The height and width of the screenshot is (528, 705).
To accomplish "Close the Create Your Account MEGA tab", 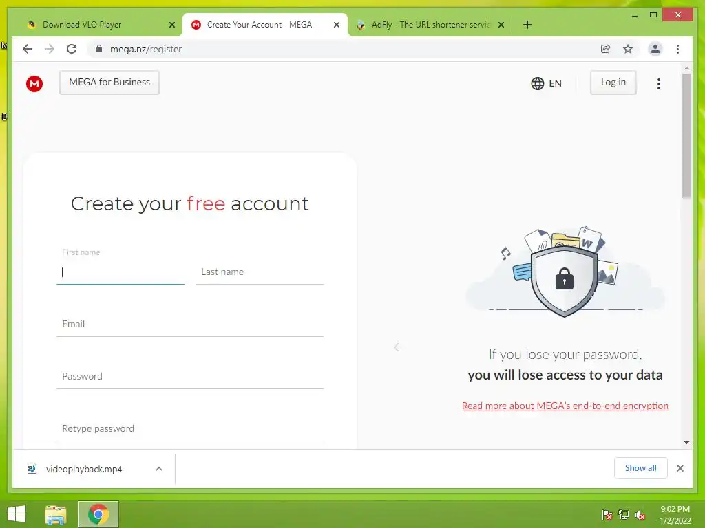I will 336,25.
